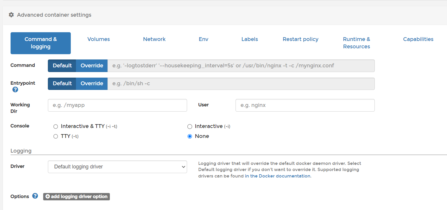The width and height of the screenshot is (447, 210).
Task: Click the Entrypoint help question mark icon
Action: pos(15,90)
